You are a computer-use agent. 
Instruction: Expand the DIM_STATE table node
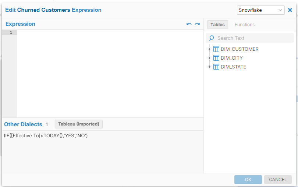209,67
